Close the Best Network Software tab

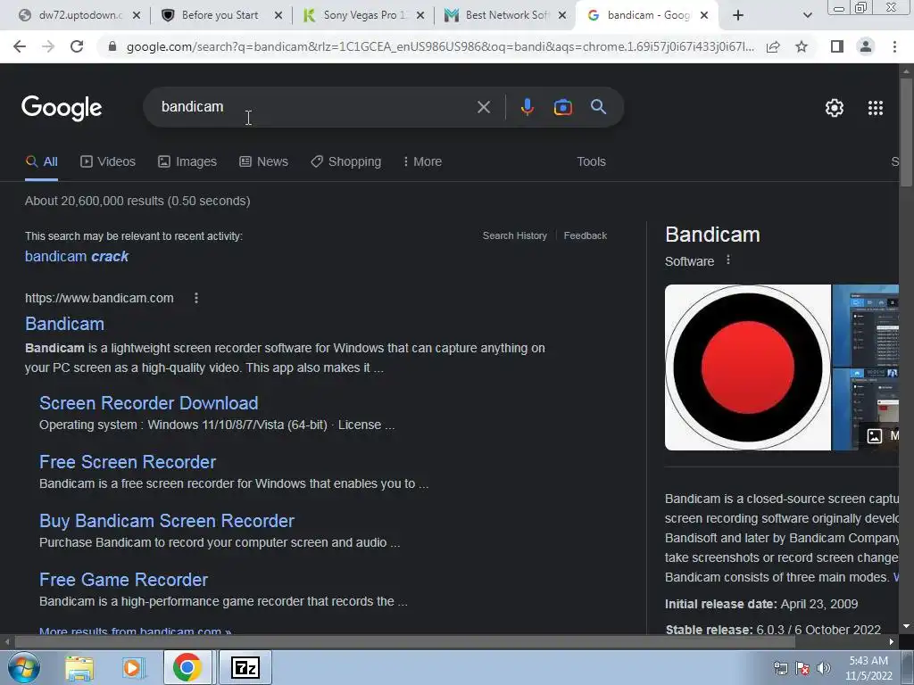tap(562, 15)
